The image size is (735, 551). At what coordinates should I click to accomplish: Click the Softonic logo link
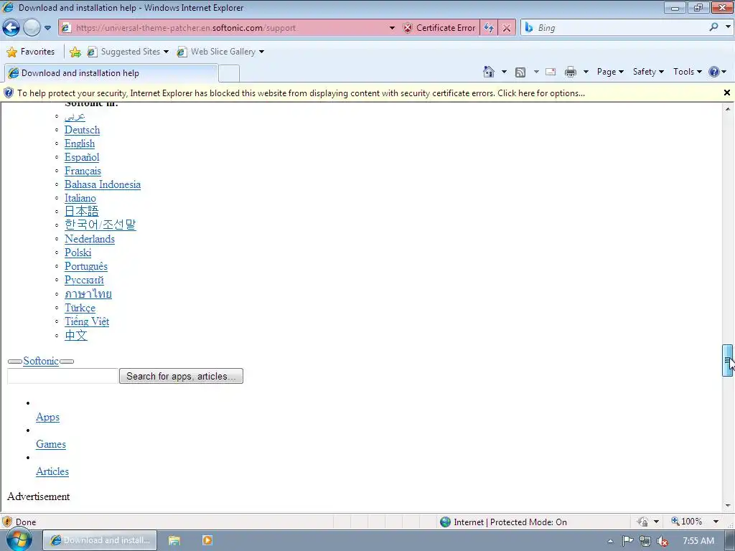pos(41,361)
